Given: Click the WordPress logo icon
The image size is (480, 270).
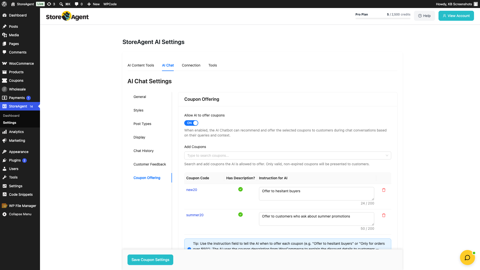Looking at the screenshot, I should (x=4, y=4).
